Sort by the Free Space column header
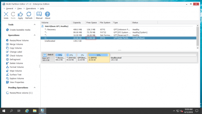Viewport: 202px width, 114px height. (x=92, y=22)
